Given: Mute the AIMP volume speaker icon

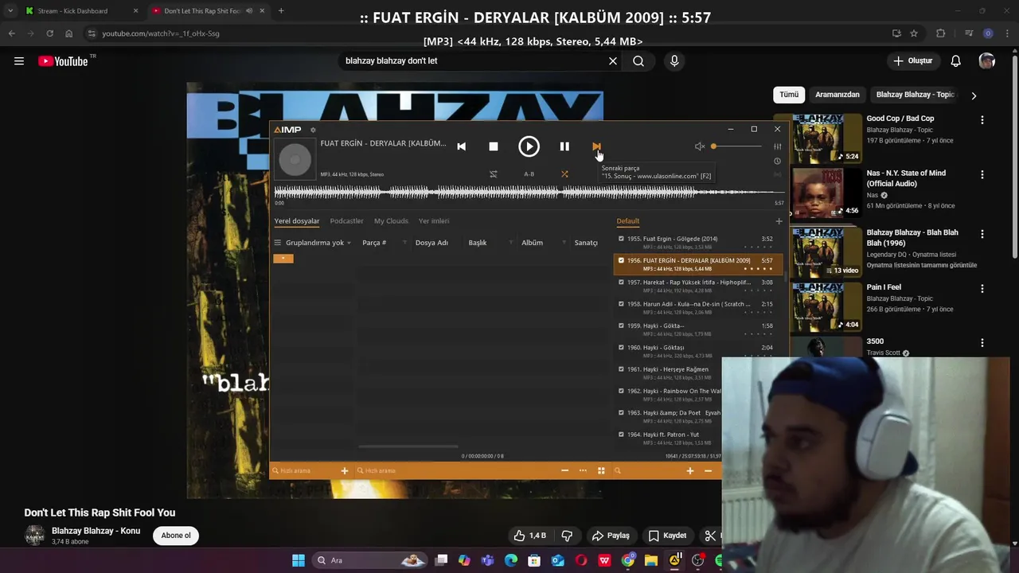Looking at the screenshot, I should pyautogui.click(x=700, y=146).
